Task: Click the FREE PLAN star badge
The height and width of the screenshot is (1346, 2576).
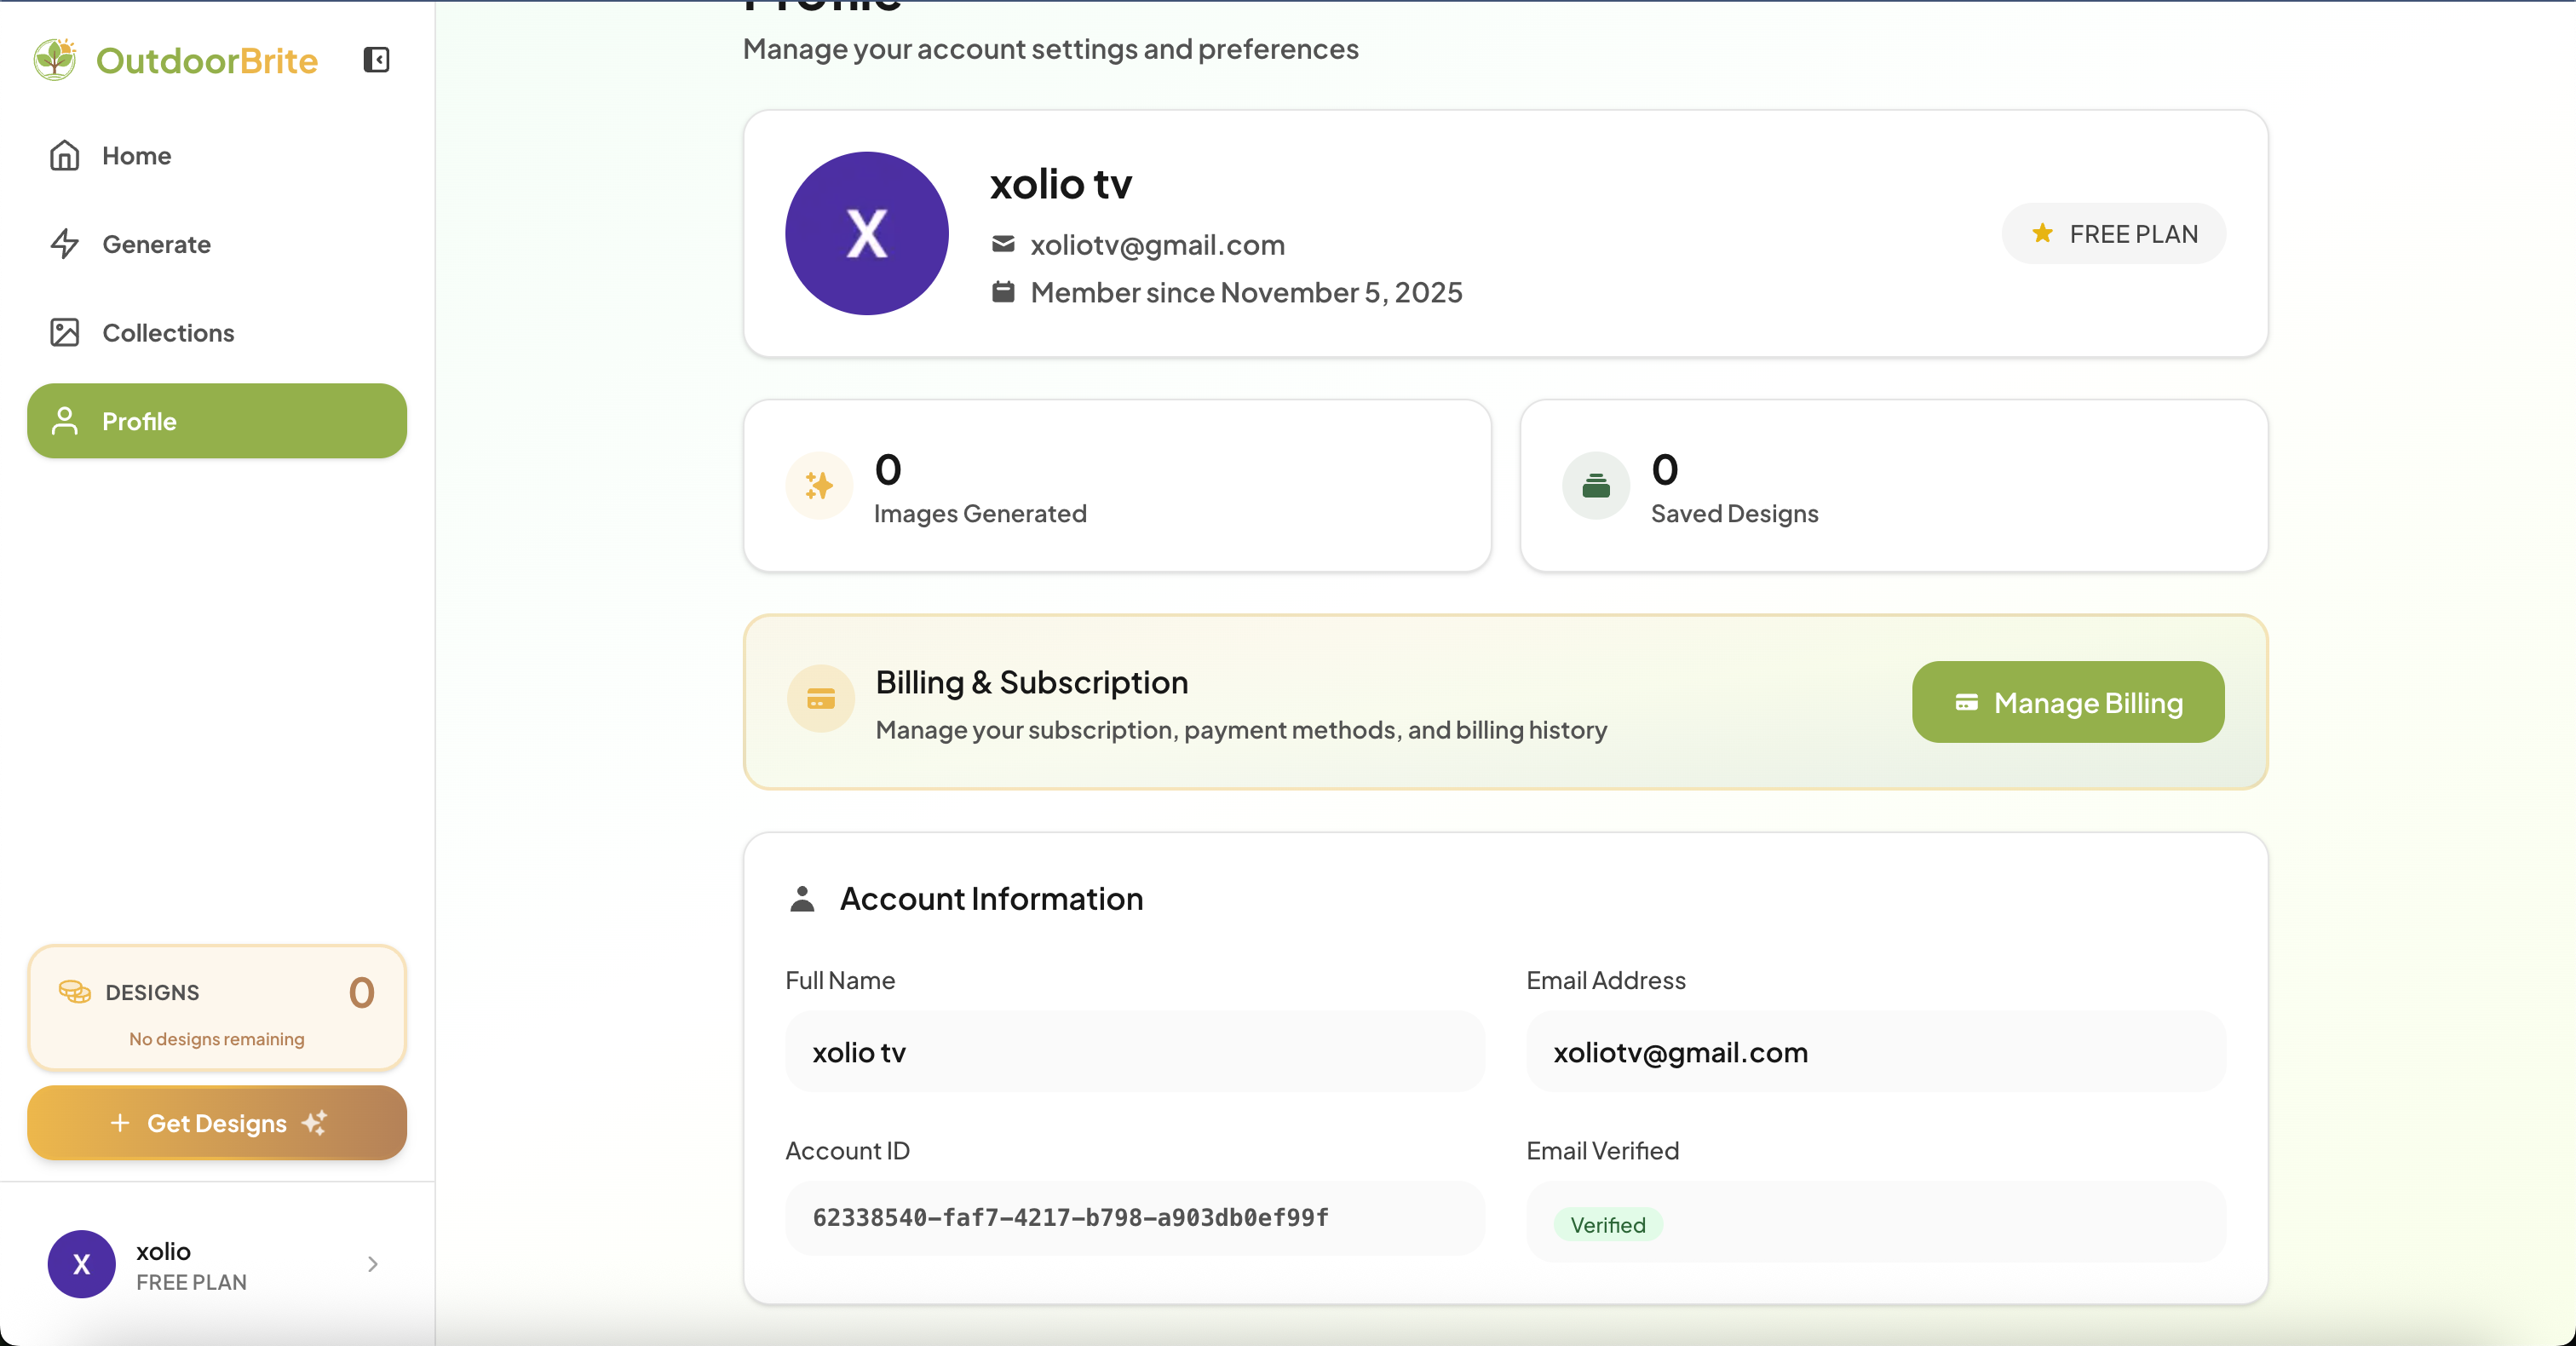Action: [2113, 234]
